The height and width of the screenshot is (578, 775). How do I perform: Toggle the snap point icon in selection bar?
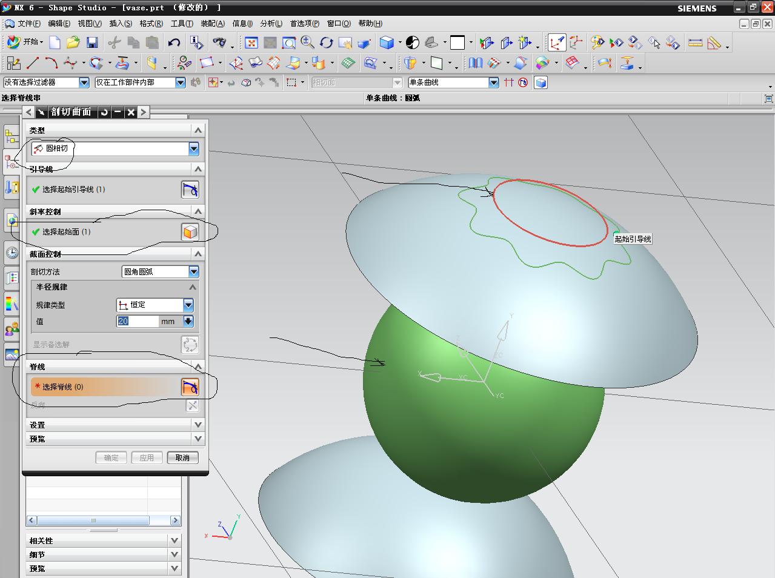[213, 82]
